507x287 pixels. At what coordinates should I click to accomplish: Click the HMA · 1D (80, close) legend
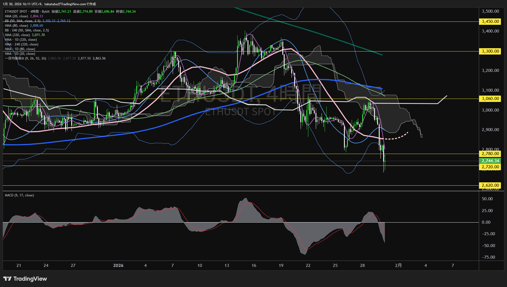(20, 49)
